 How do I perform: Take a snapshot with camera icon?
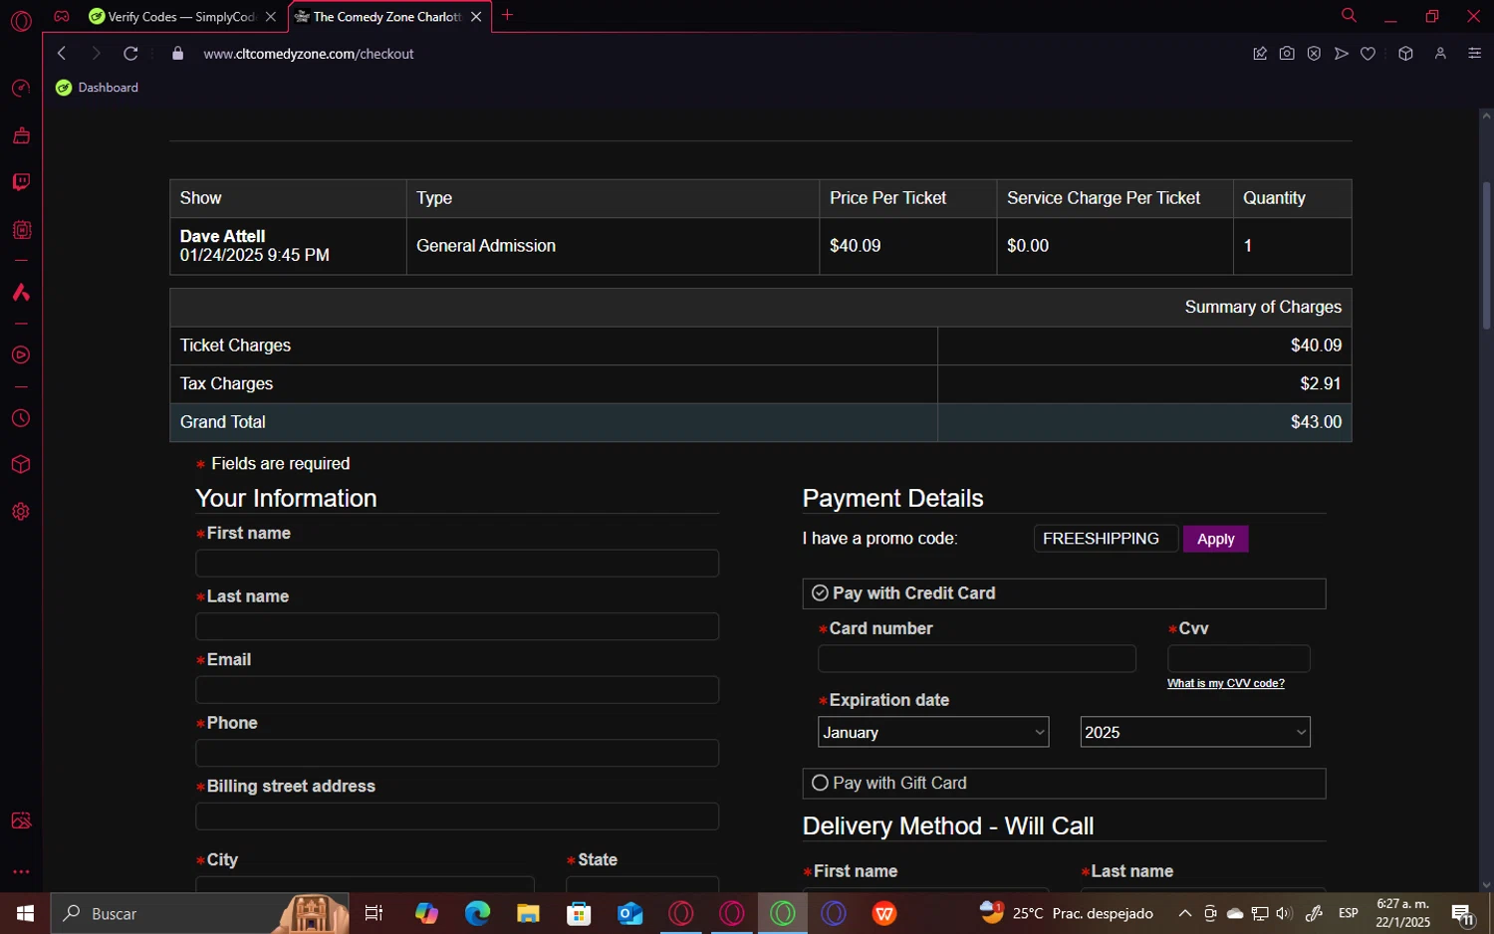tap(1287, 54)
